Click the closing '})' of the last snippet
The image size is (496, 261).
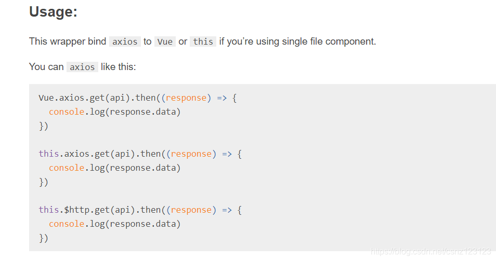pyautogui.click(x=43, y=238)
